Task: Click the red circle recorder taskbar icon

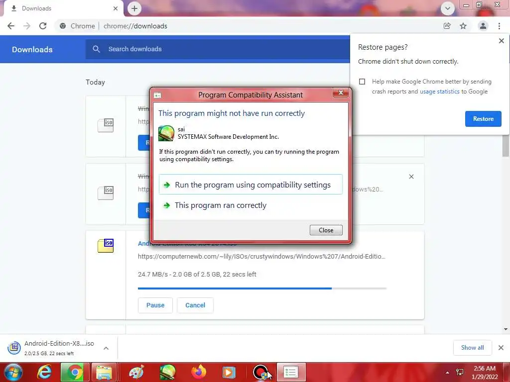Action: pyautogui.click(x=260, y=372)
